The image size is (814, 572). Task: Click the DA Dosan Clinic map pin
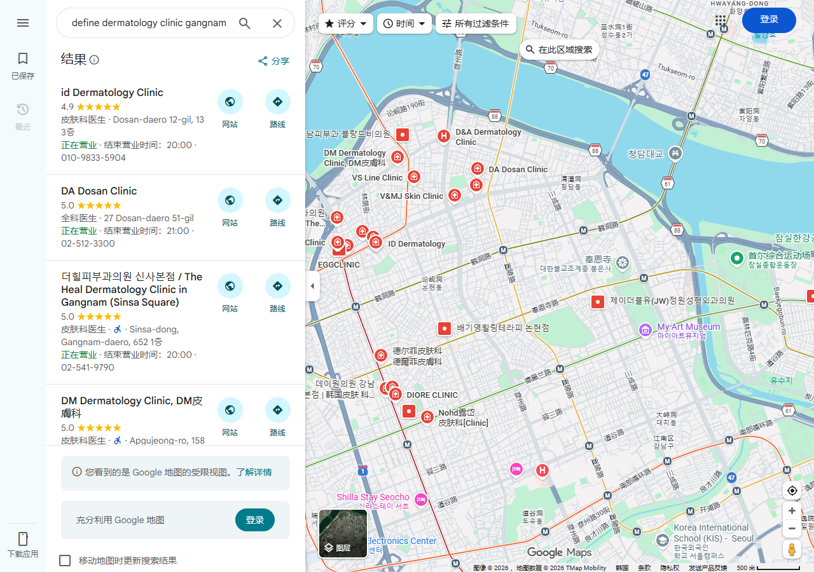478,168
